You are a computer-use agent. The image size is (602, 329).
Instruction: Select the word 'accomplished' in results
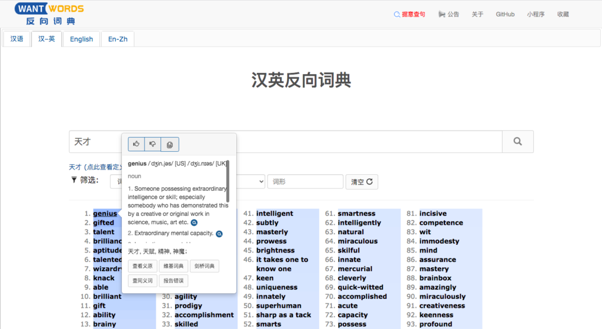(362, 296)
